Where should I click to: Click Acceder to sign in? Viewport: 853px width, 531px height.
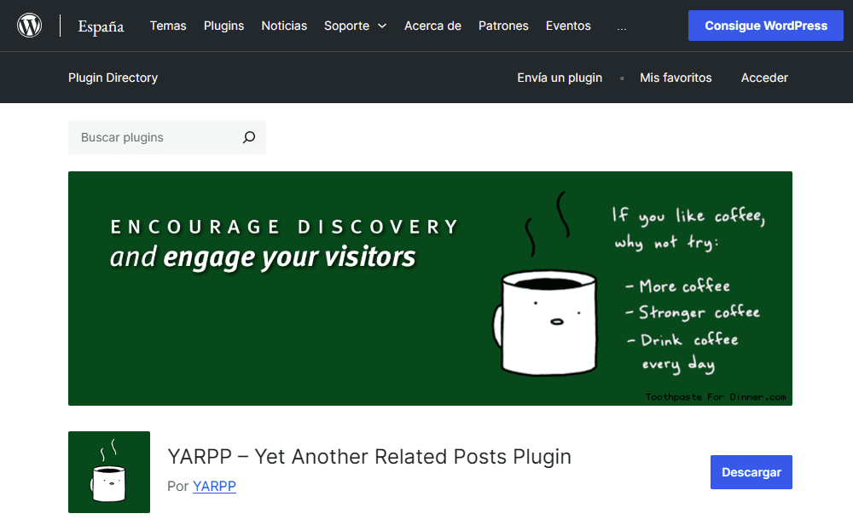click(764, 78)
